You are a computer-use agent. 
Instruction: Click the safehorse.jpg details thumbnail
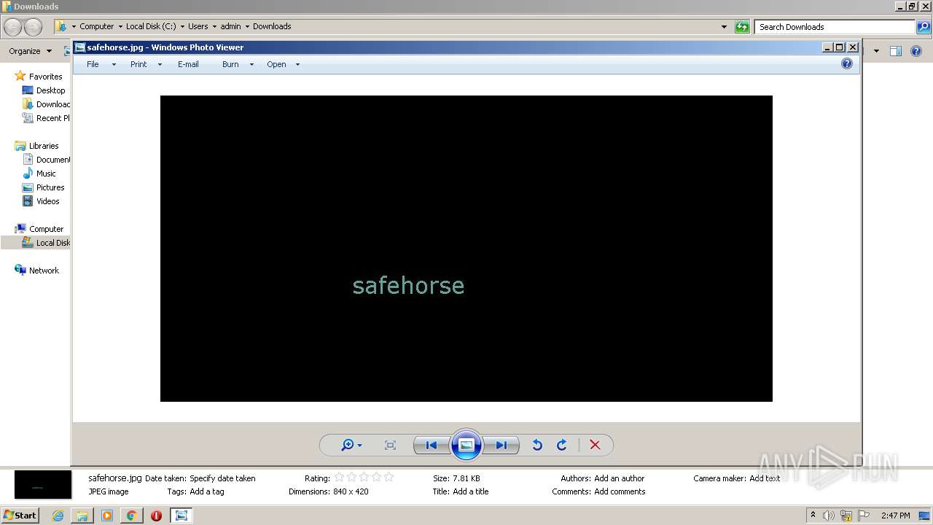43,485
